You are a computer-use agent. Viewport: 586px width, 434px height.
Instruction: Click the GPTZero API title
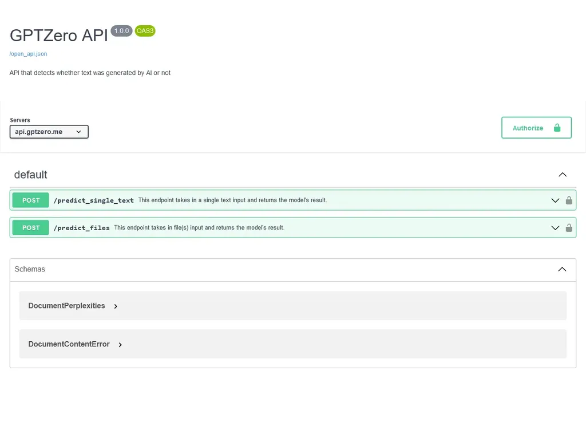point(59,35)
